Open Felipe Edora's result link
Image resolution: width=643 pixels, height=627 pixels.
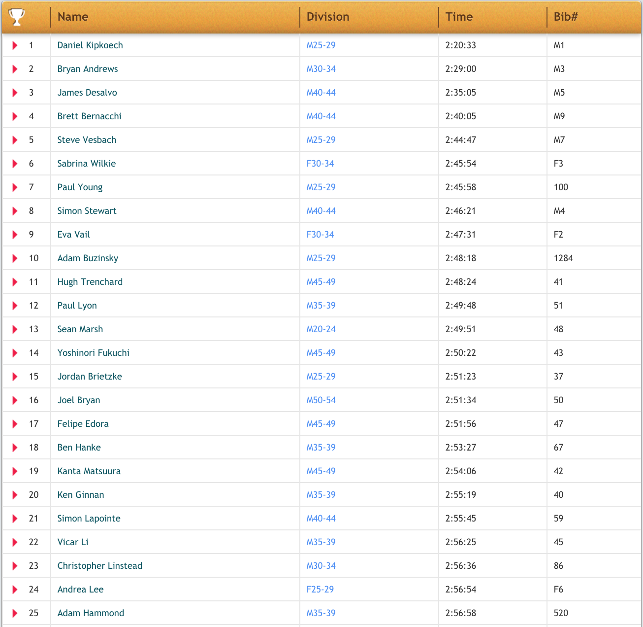click(83, 424)
